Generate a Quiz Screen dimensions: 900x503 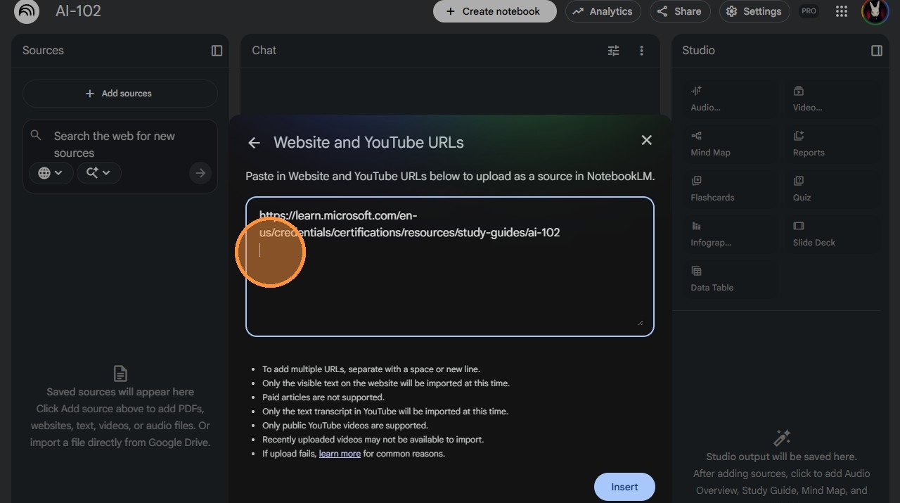click(x=833, y=189)
